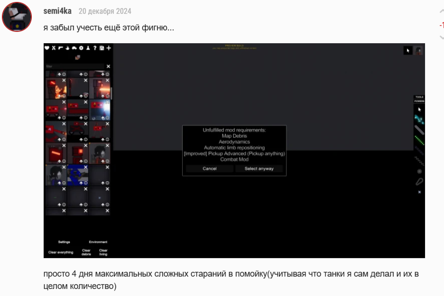Select the cyan electric wire tool
The image size is (444, 296).
tap(419, 120)
